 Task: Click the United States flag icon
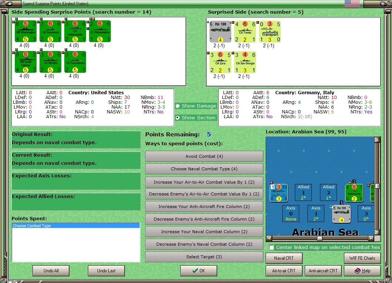coord(352,3)
